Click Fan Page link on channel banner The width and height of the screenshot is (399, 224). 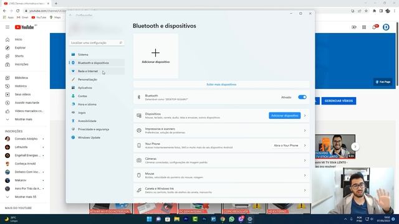pos(383,82)
